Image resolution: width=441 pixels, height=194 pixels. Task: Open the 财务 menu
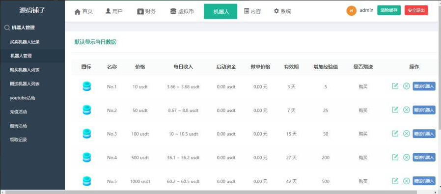146,11
